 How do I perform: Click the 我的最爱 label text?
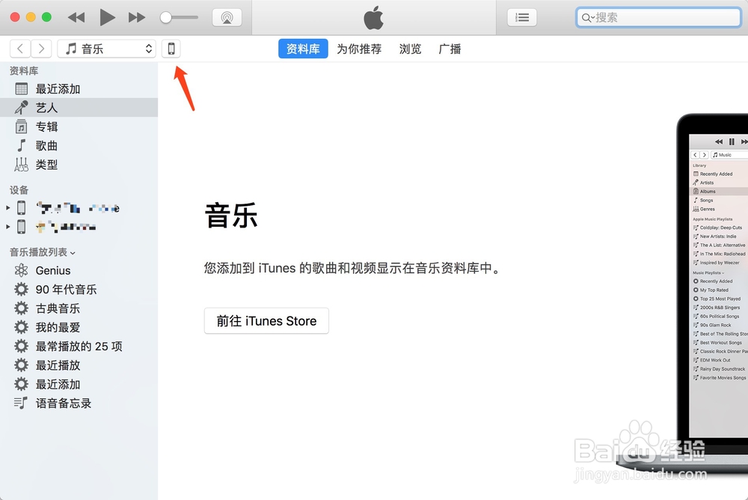coord(58,327)
